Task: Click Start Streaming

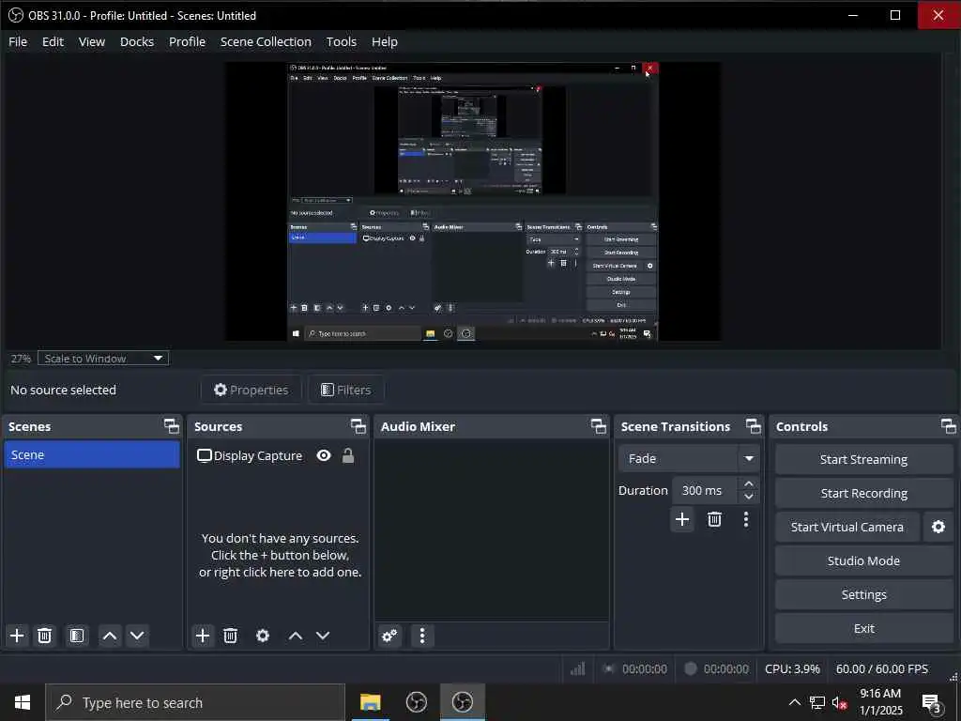Action: point(864,459)
